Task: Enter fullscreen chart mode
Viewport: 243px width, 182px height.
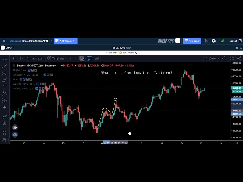Action: pos(232,58)
